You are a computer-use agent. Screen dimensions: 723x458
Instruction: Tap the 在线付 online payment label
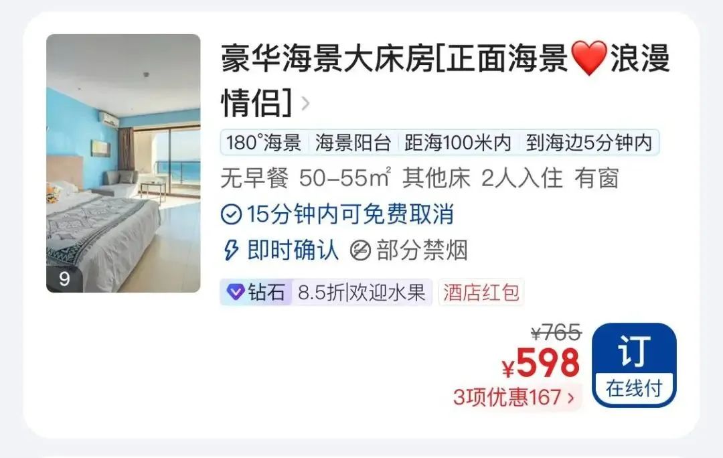(x=634, y=388)
